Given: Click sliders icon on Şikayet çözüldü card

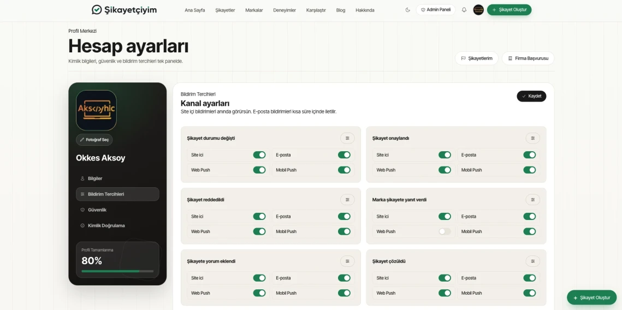Looking at the screenshot, I should pyautogui.click(x=533, y=261).
